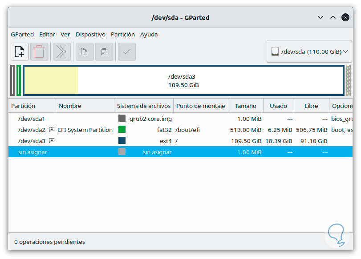The height and width of the screenshot is (259, 361).
Task: Click the Apply all operations checkmark icon
Action: 127,52
